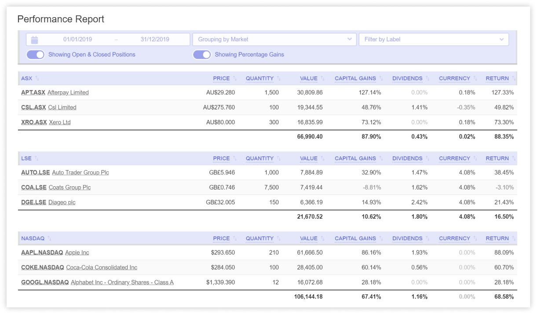Select Coats Group quantity 7,500

pyautogui.click(x=272, y=188)
